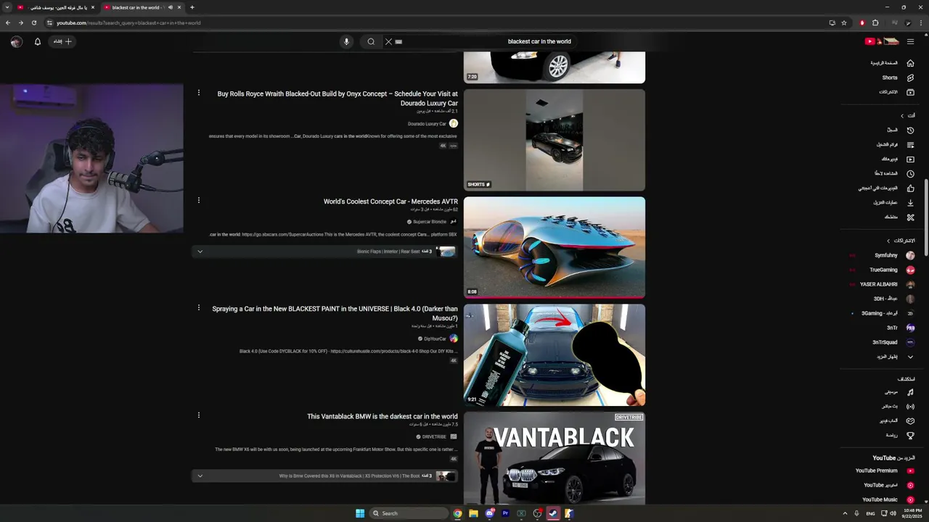Bookmark this page with the star
929x522 pixels.
pos(844,22)
